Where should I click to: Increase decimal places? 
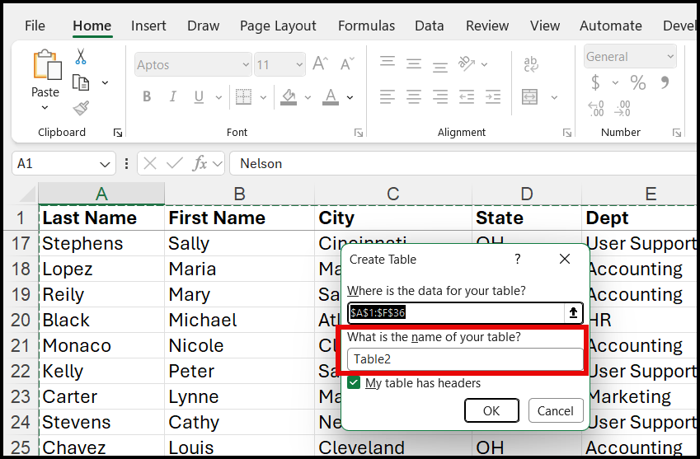pyautogui.click(x=596, y=109)
